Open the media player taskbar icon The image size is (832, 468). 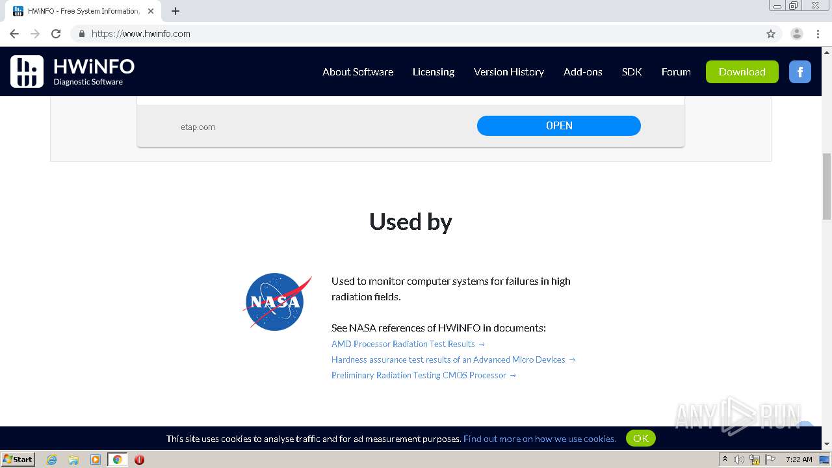96,460
